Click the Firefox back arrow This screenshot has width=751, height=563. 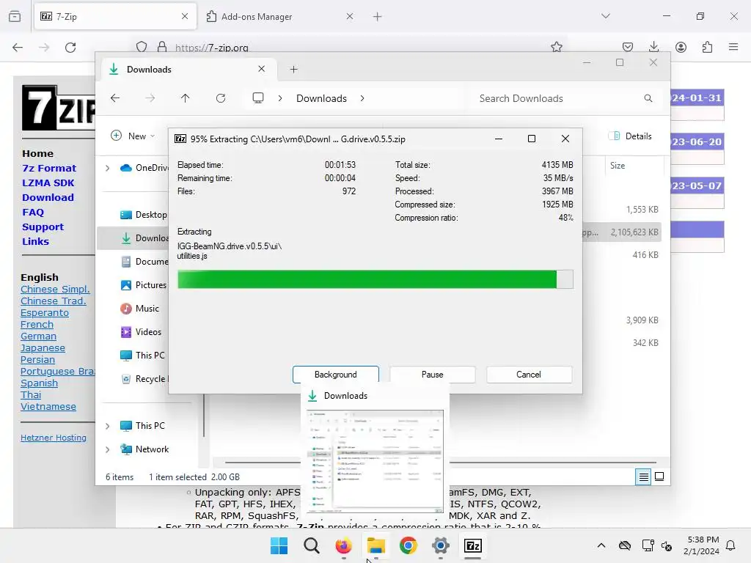18,48
